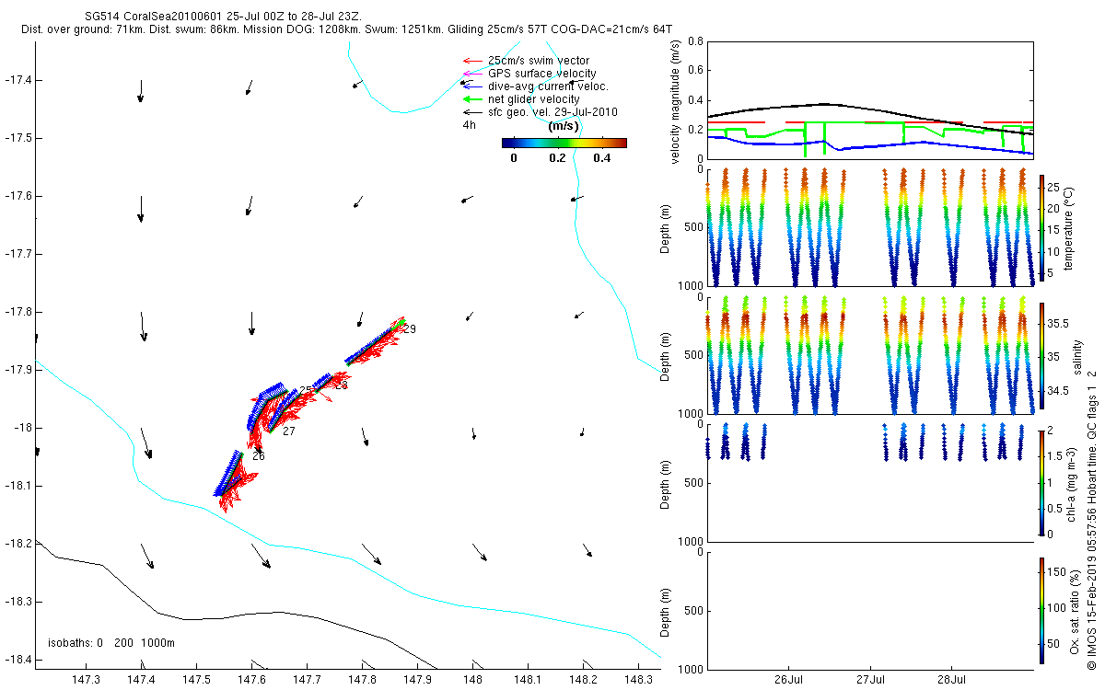Select the salinity colorbar
This screenshot has width=1105, height=690.
coord(1041,356)
